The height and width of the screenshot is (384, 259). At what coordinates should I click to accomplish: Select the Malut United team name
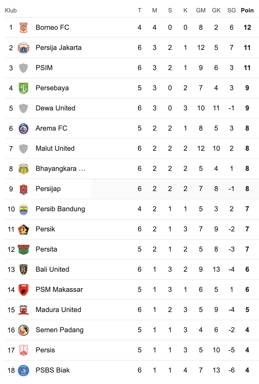coord(55,149)
